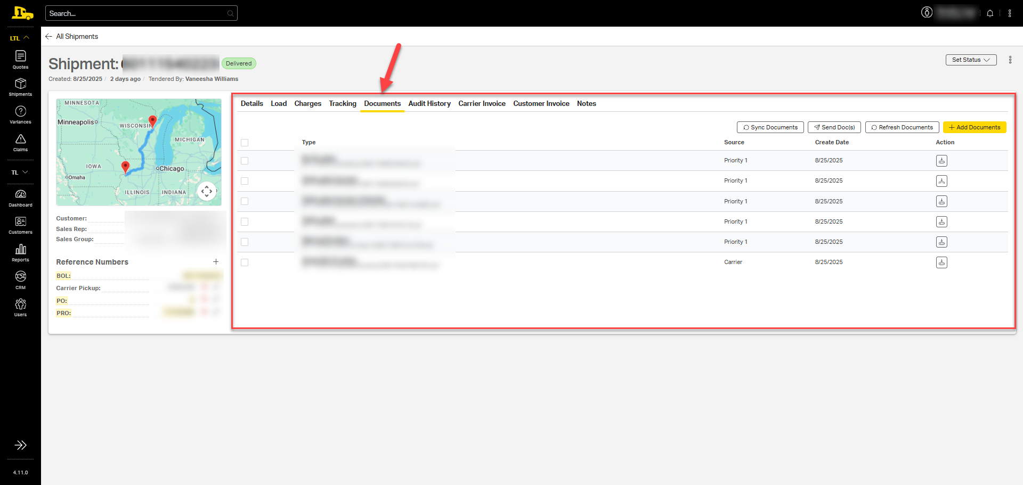The height and width of the screenshot is (485, 1023).
Task: Click the Add Documents button
Action: click(975, 127)
